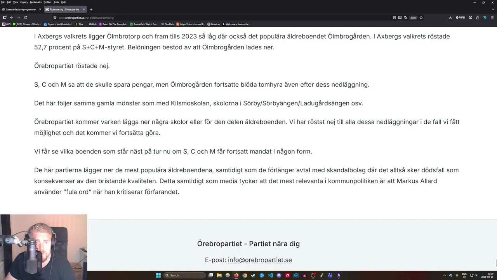Open the React 16 The Complete bookmark
Screen dimensions: 497x280
(113, 24)
